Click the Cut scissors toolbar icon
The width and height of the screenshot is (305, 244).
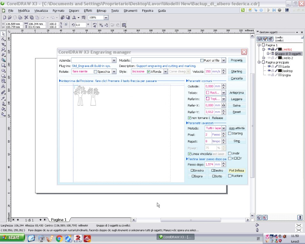(x=26, y=18)
